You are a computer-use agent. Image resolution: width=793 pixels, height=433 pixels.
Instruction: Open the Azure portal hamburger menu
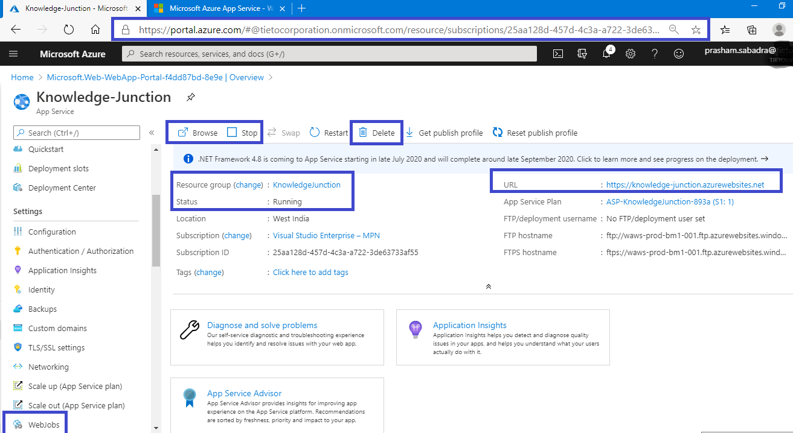13,54
